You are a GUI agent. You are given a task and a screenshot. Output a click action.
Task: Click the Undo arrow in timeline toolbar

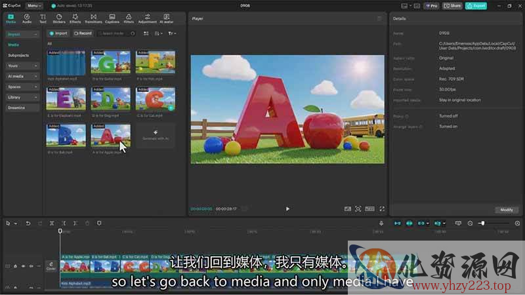tap(28, 224)
